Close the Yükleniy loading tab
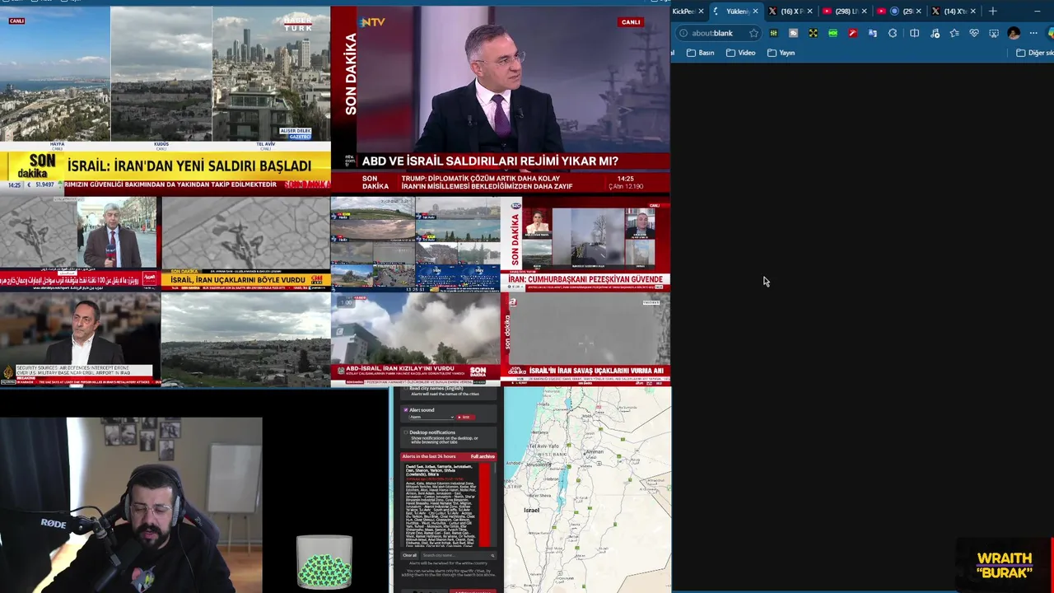 [756, 11]
